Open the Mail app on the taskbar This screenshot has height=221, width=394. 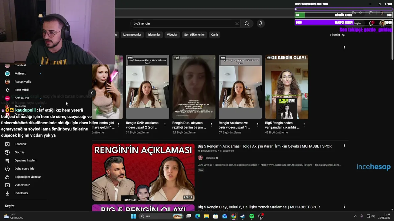pyautogui.click(x=225, y=216)
